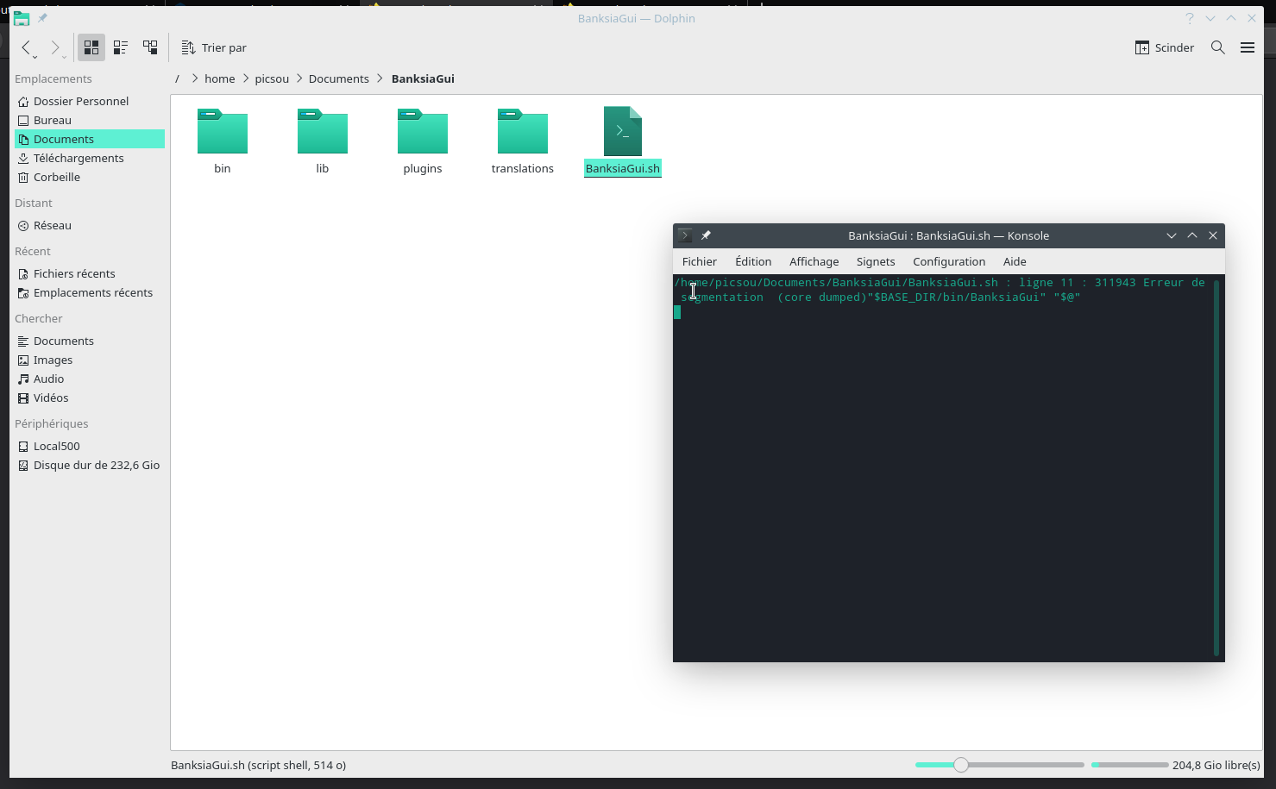This screenshot has width=1276, height=789.
Task: Search Vidéos under Chercher
Action: point(90,398)
